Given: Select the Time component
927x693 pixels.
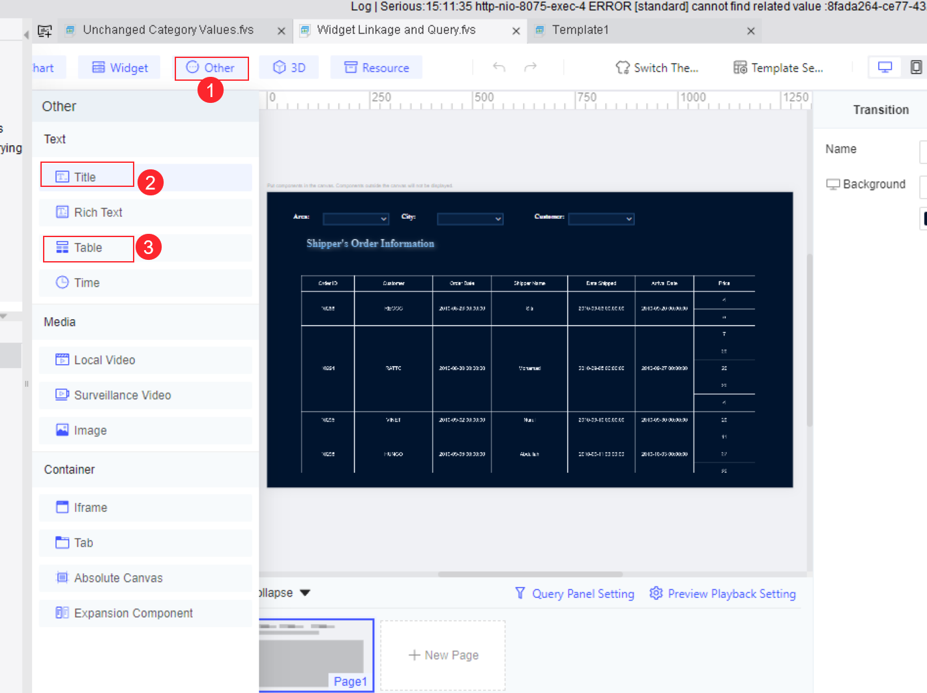Looking at the screenshot, I should point(145,283).
